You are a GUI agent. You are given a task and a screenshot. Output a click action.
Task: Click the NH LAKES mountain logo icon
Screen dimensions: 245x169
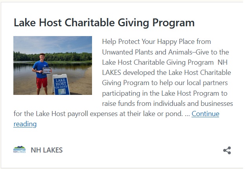pos(19,150)
